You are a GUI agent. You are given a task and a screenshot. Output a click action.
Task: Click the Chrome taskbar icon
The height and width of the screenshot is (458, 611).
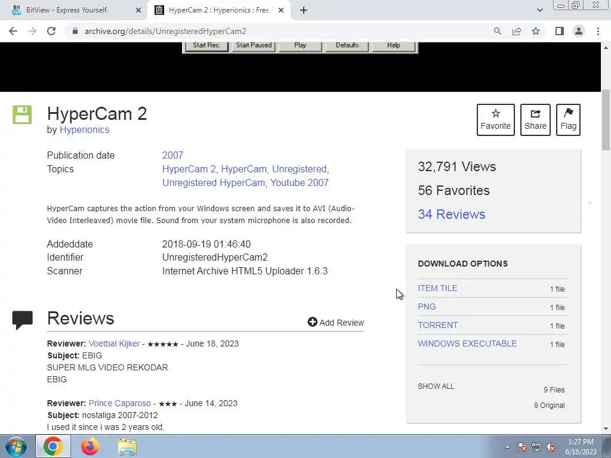pos(53,446)
